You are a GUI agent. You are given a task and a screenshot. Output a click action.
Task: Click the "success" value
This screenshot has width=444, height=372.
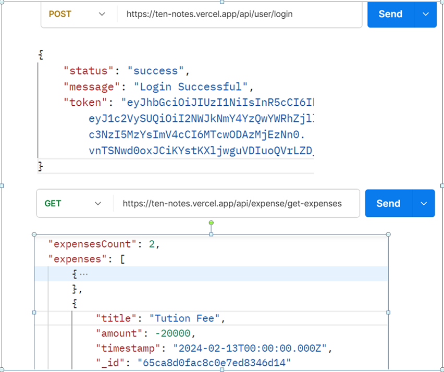pyautogui.click(x=155, y=71)
